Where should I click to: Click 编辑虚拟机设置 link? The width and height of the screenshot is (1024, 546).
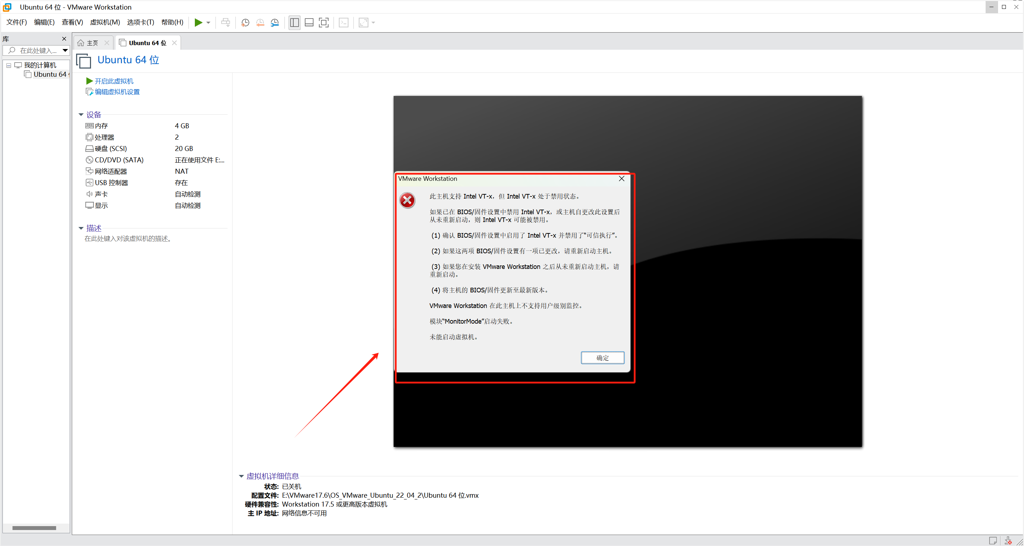[x=117, y=92]
